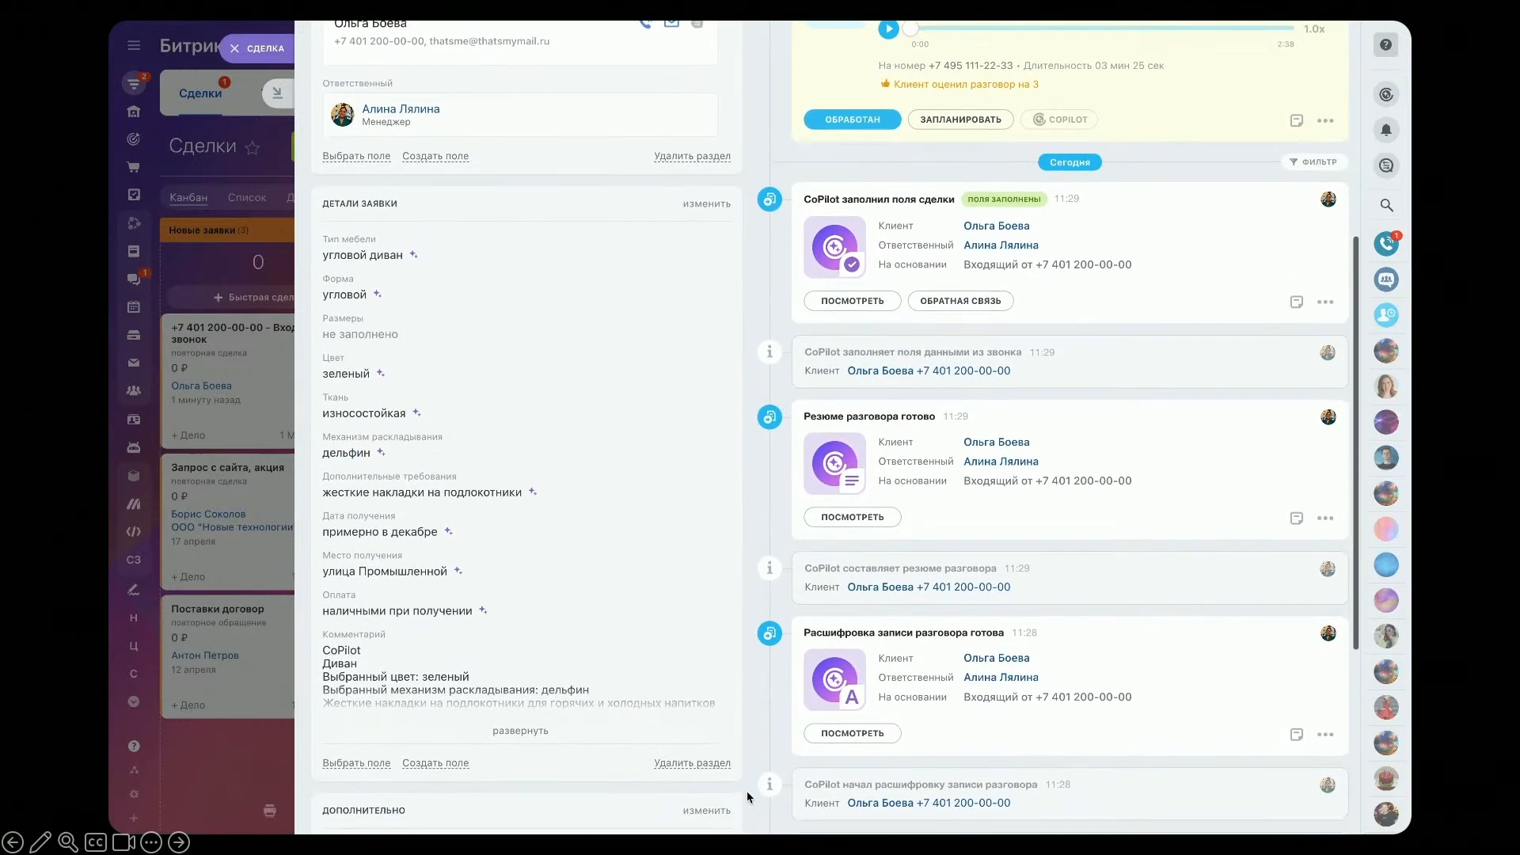Switch to Канбан view tab

[x=188, y=198]
